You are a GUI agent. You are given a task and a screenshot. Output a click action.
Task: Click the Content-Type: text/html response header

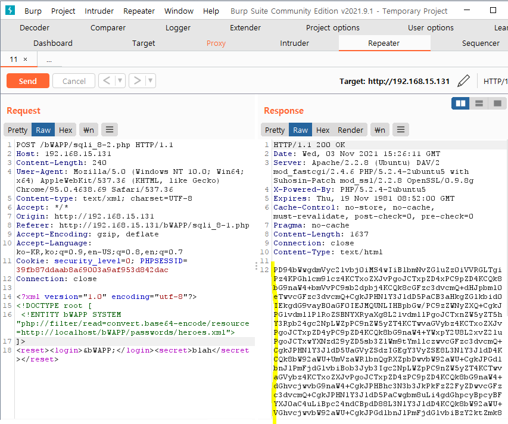coord(328,252)
